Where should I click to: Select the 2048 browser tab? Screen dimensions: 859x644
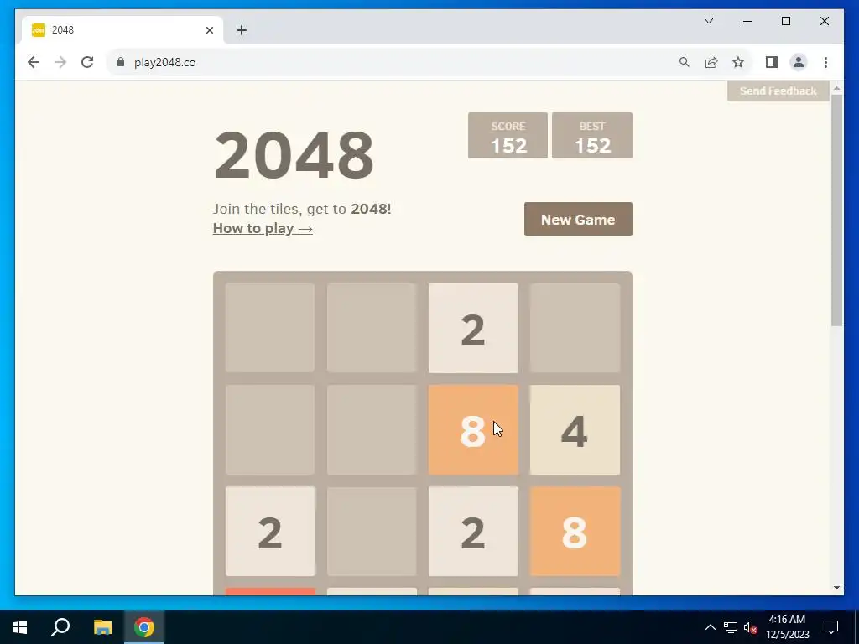coord(122,30)
